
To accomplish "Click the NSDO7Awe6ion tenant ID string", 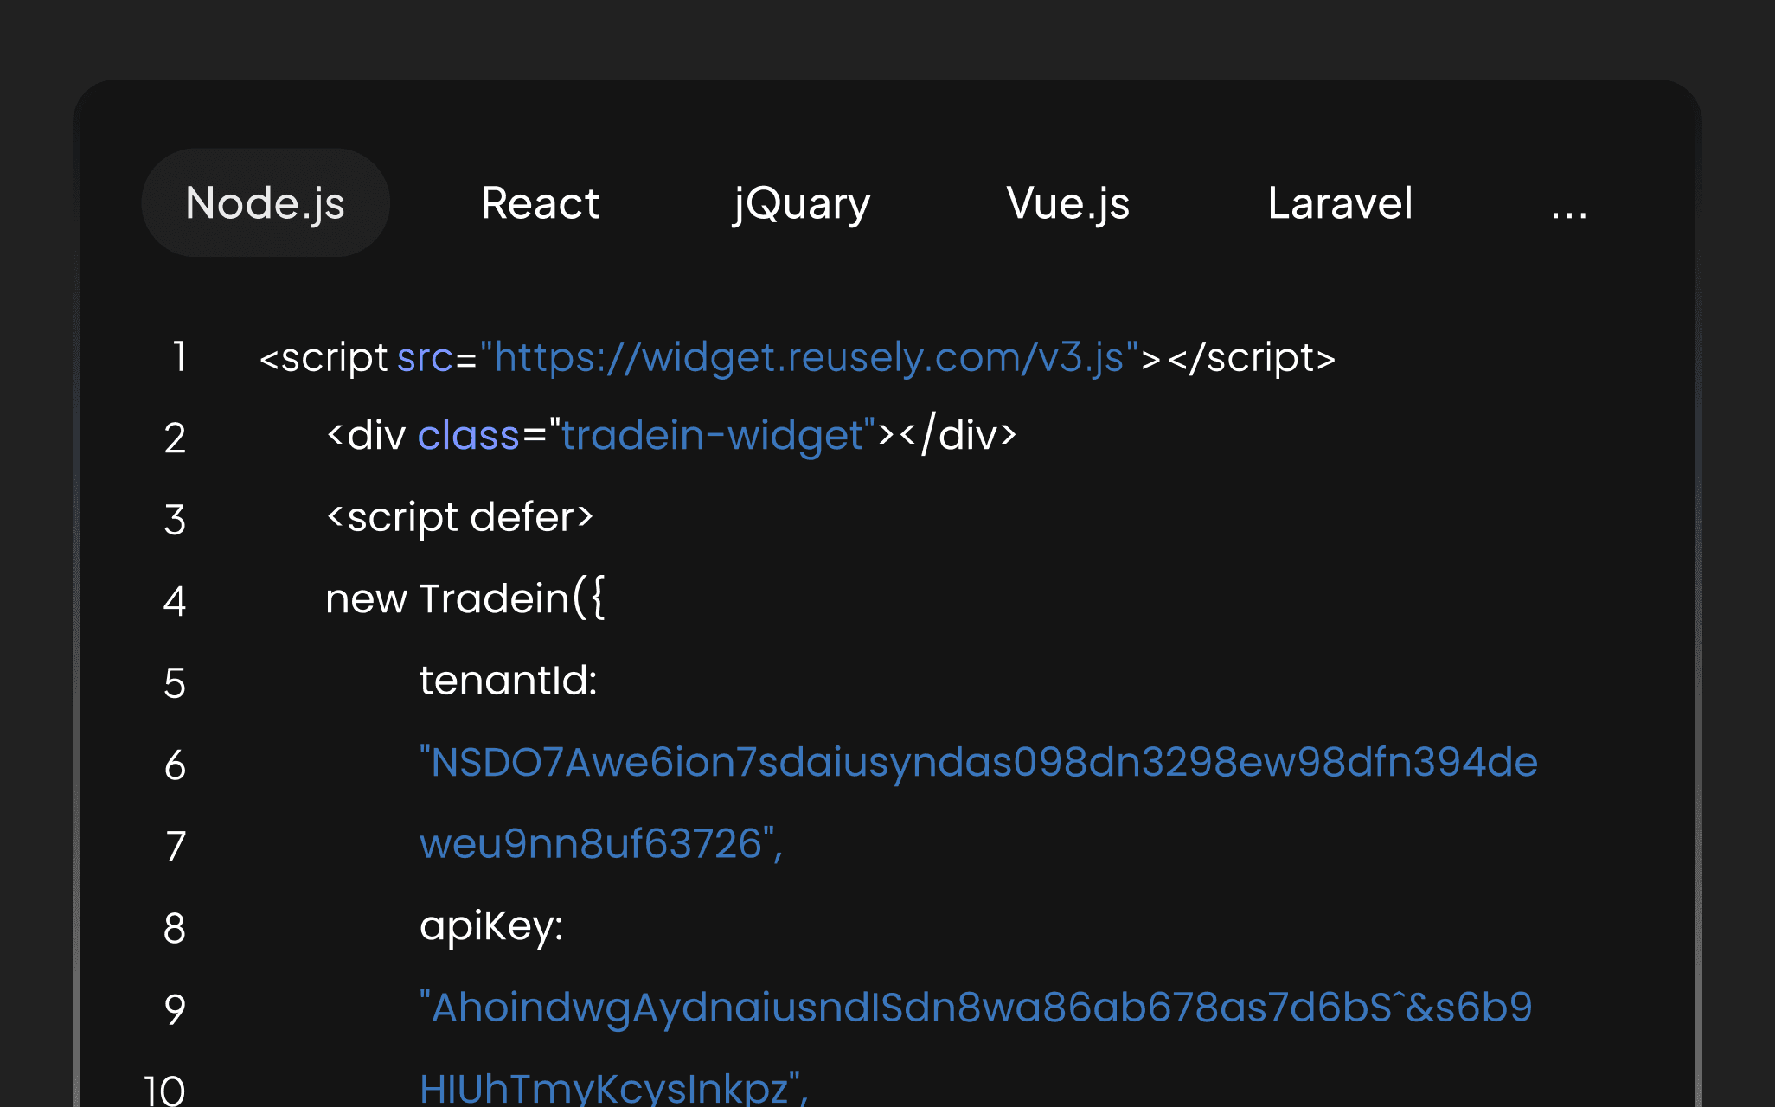I will [978, 762].
